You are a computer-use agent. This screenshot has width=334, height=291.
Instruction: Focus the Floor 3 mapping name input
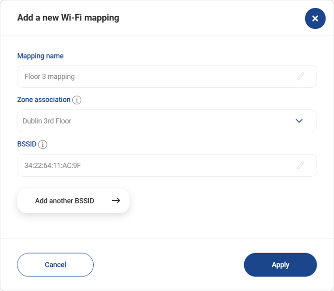(167, 76)
